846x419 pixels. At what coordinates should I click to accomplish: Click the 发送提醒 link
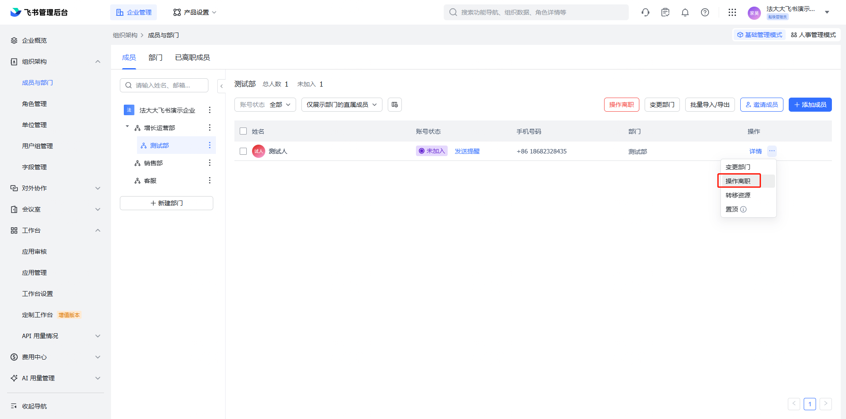[x=467, y=151]
